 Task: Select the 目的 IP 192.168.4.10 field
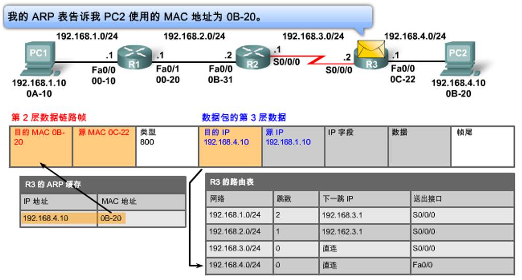click(x=230, y=146)
